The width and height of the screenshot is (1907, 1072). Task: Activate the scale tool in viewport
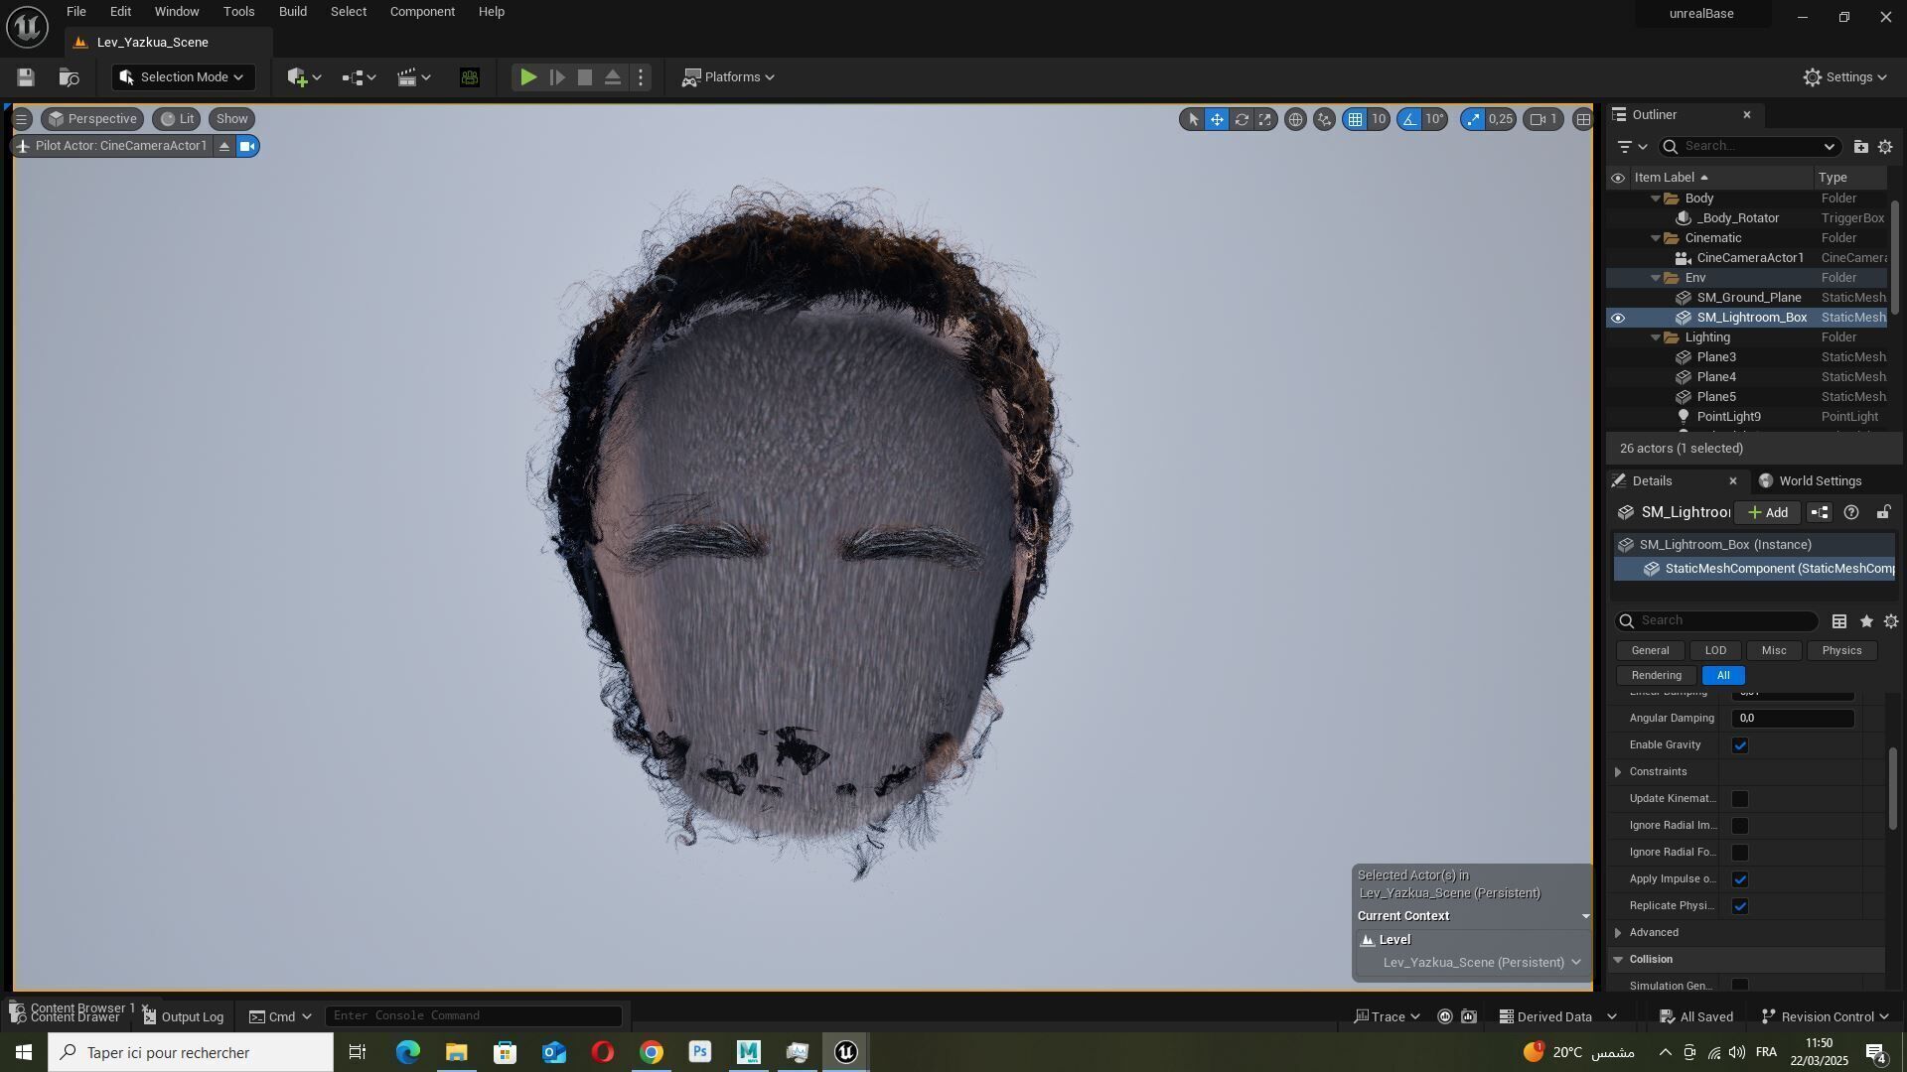(1264, 119)
